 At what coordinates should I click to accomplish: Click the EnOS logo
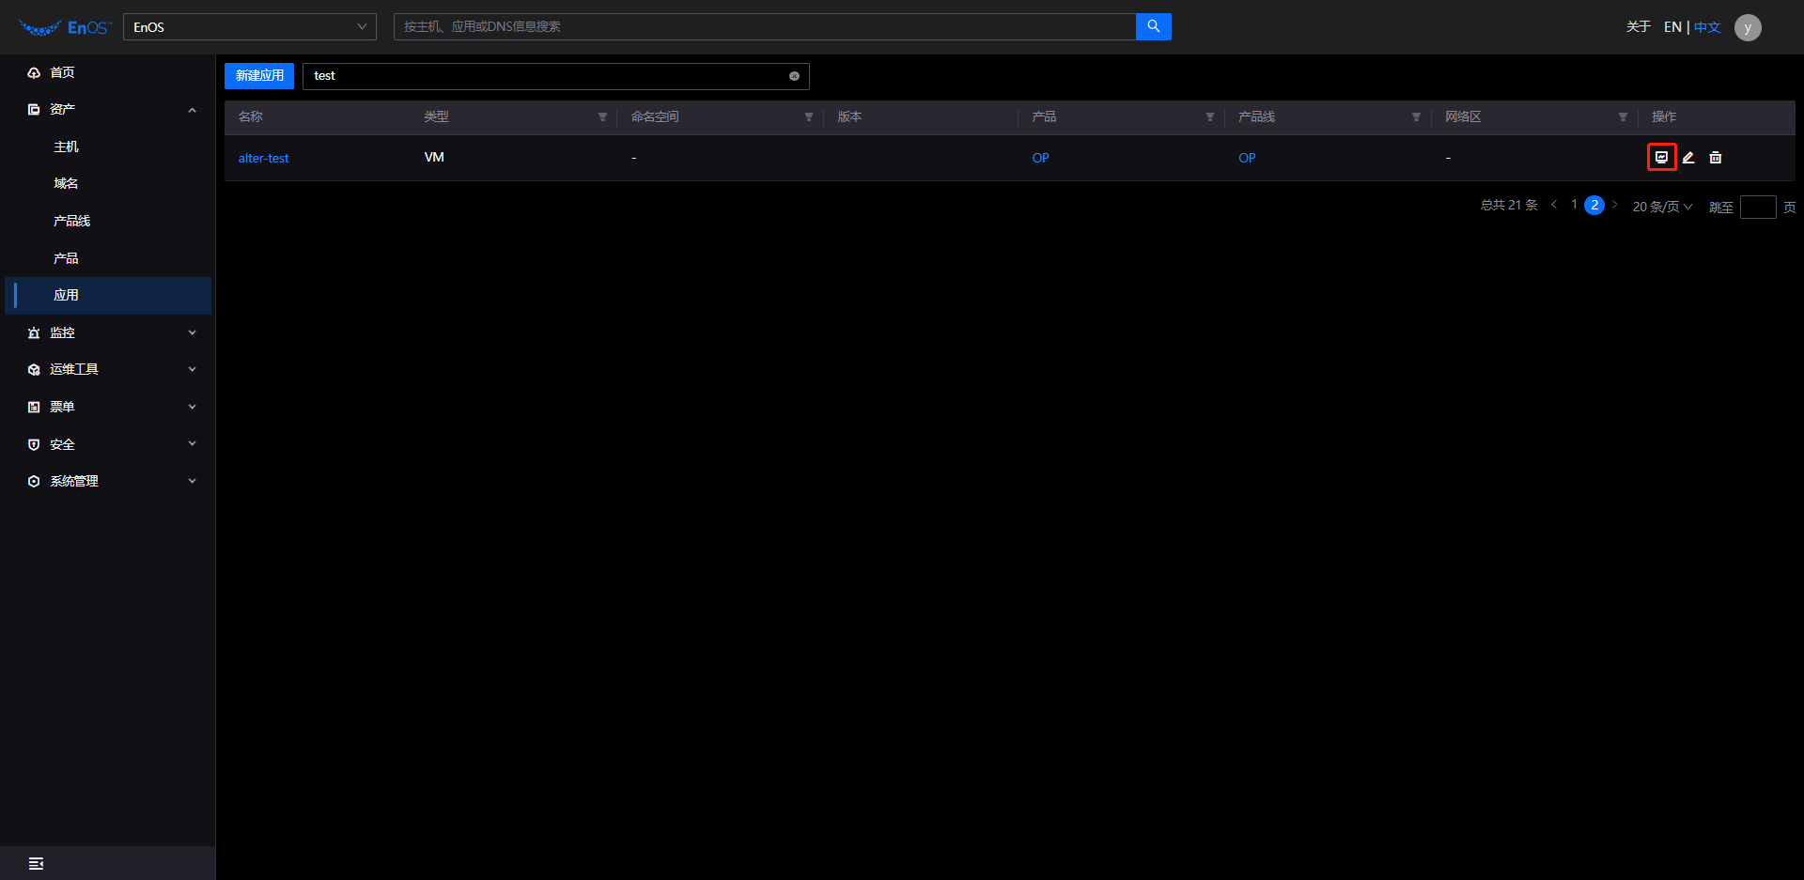point(65,27)
